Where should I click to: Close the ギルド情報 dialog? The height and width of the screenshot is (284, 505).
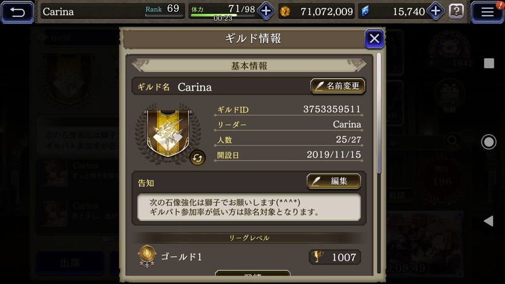coord(374,39)
